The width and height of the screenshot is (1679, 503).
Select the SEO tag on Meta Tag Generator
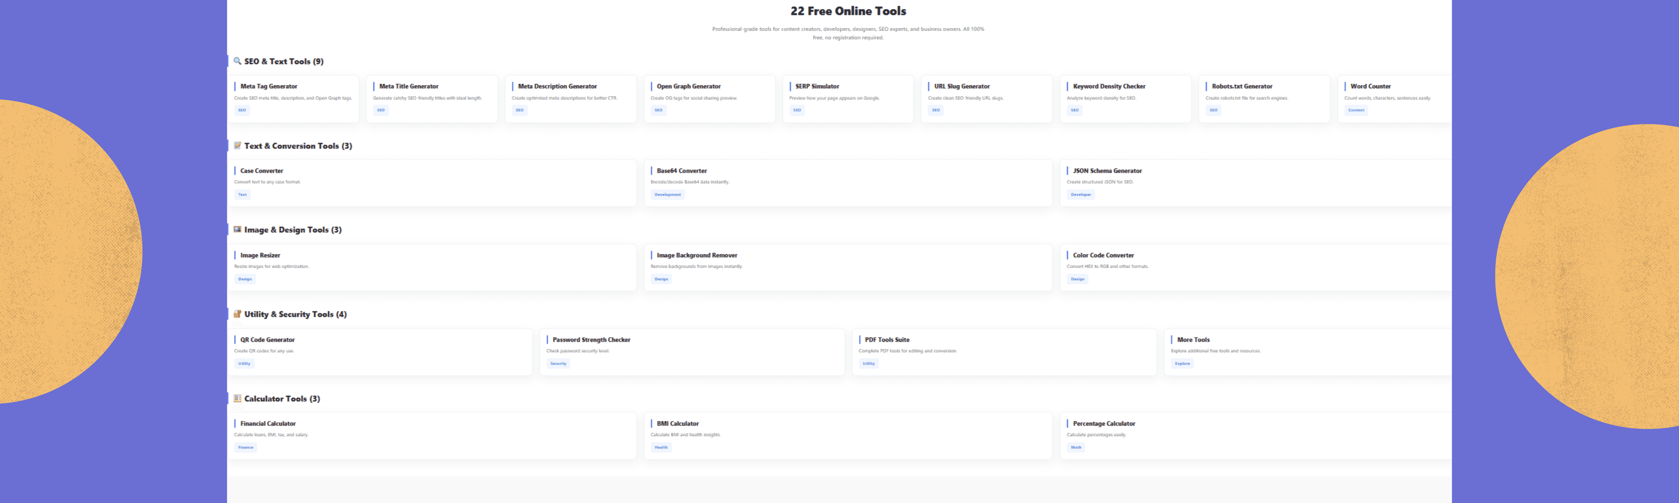pyautogui.click(x=242, y=110)
